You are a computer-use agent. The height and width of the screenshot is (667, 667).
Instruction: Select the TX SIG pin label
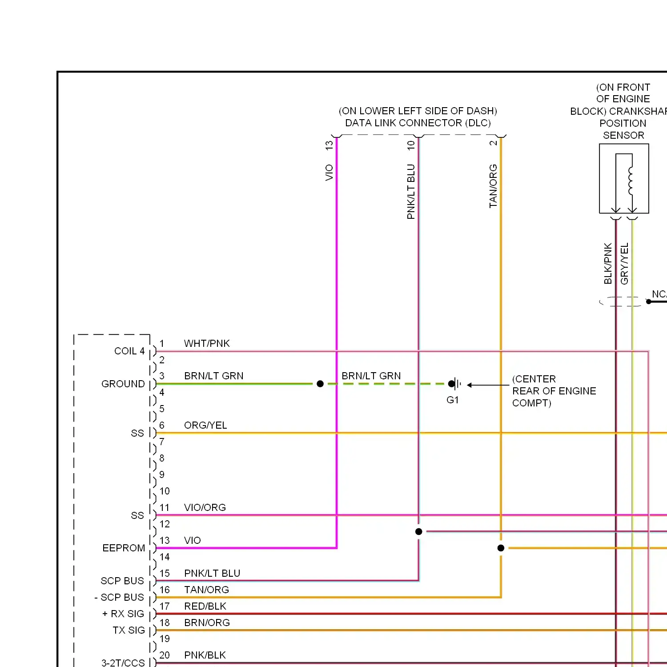coord(129,630)
